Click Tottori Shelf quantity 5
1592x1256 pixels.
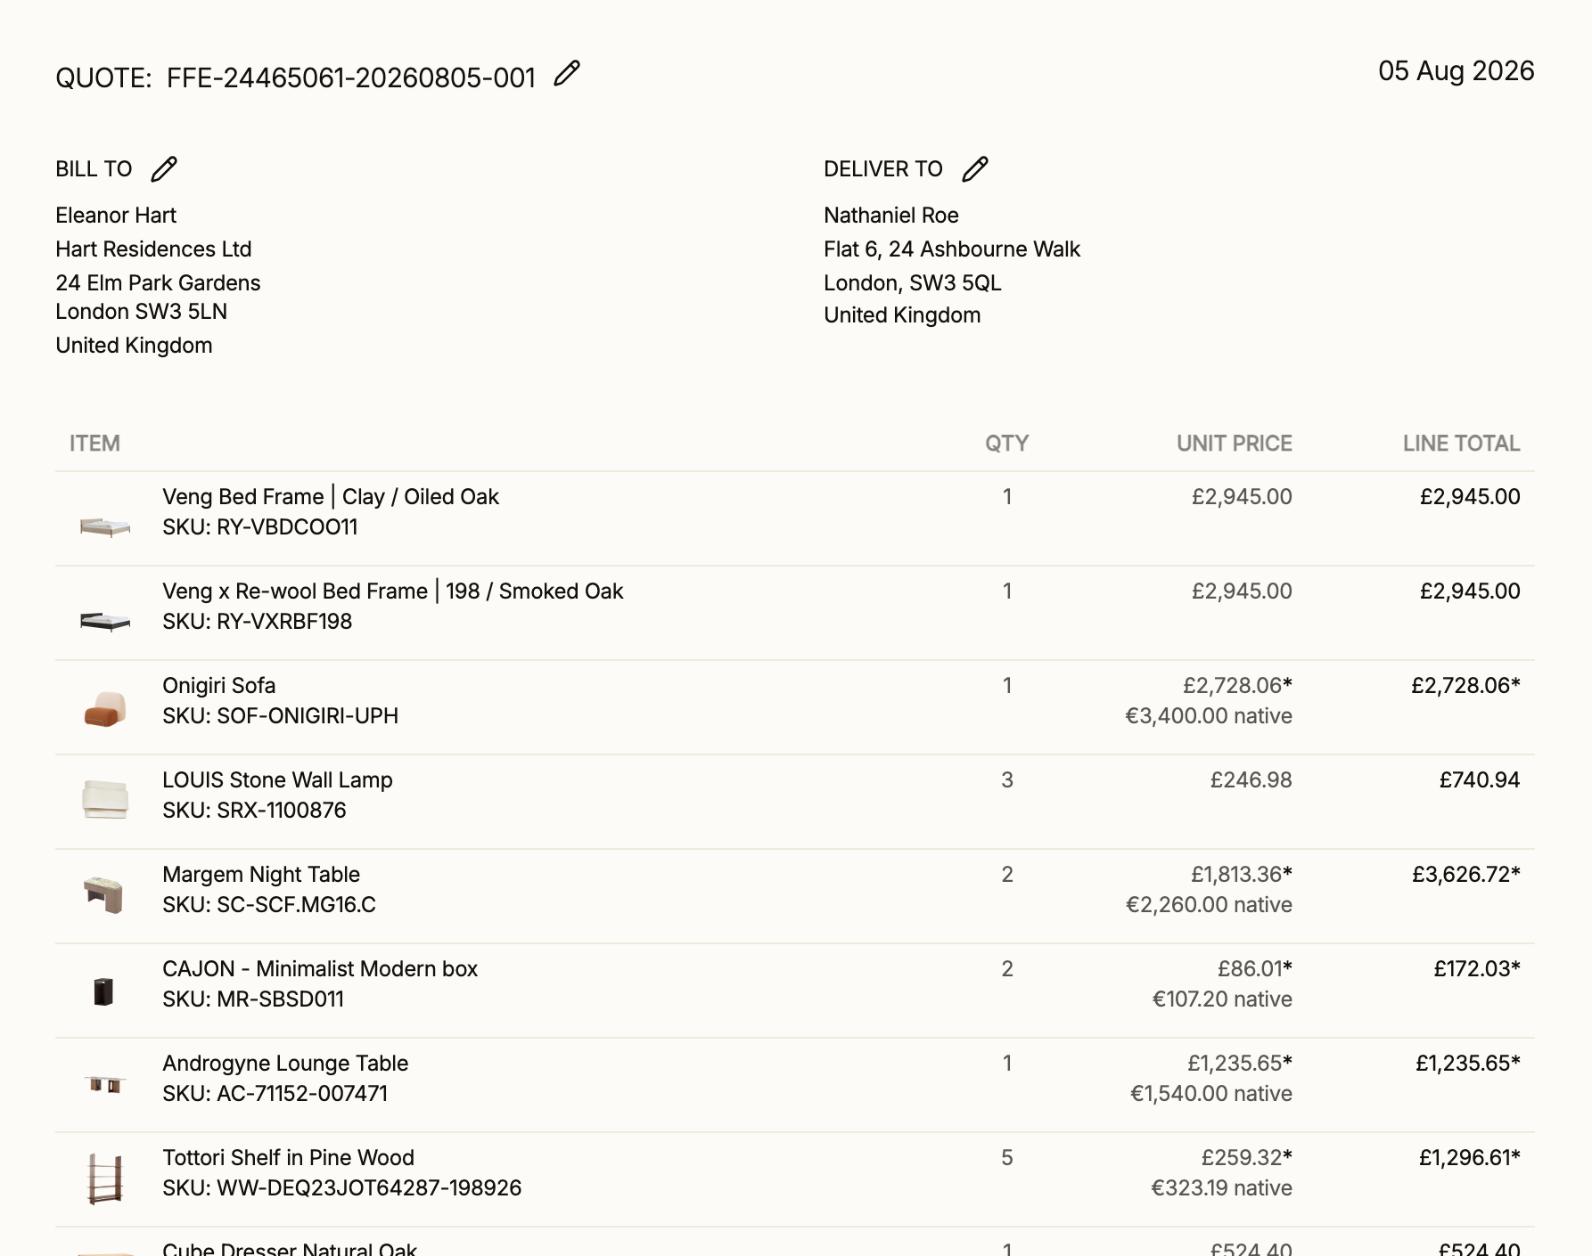(x=1007, y=1158)
